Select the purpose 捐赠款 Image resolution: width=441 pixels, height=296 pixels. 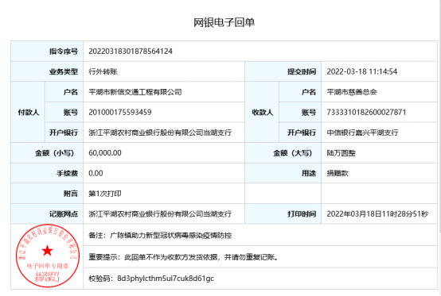(338, 173)
